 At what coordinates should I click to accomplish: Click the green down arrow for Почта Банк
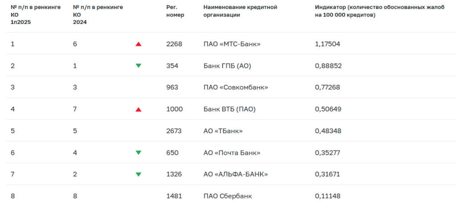(x=138, y=153)
